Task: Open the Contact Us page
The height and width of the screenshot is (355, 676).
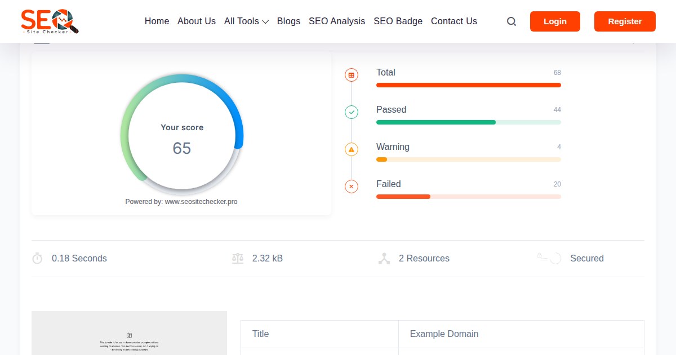Action: point(454,21)
